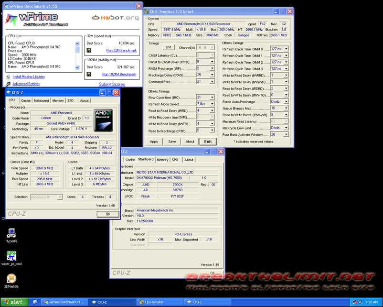
Task: Expand RAS# to CAS# Delay (tRCD) dropdown
Action: 212,62
